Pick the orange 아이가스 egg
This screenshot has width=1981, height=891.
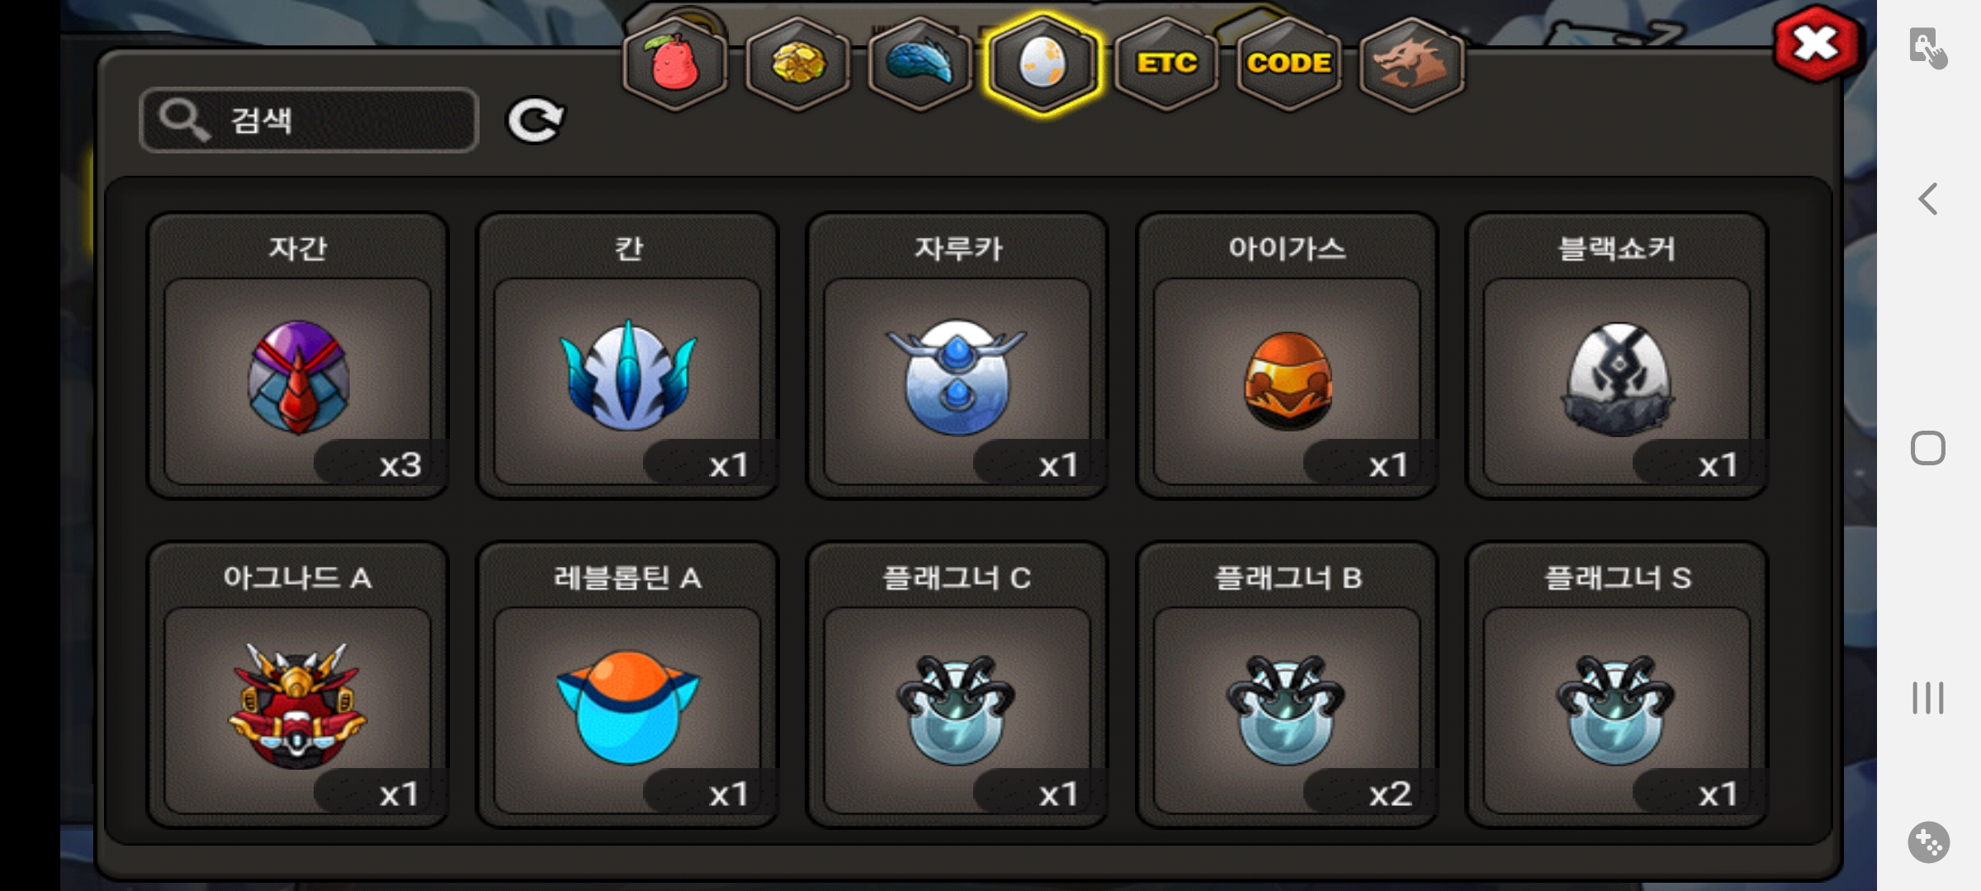[1288, 356]
